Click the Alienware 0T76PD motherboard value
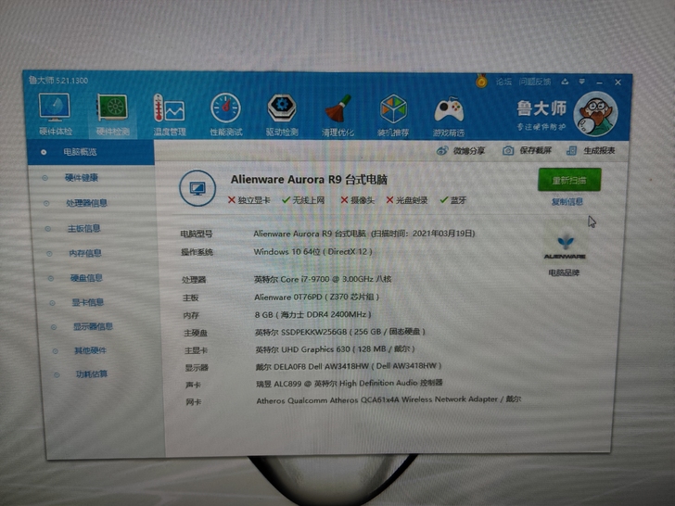The width and height of the screenshot is (675, 506). click(x=317, y=297)
